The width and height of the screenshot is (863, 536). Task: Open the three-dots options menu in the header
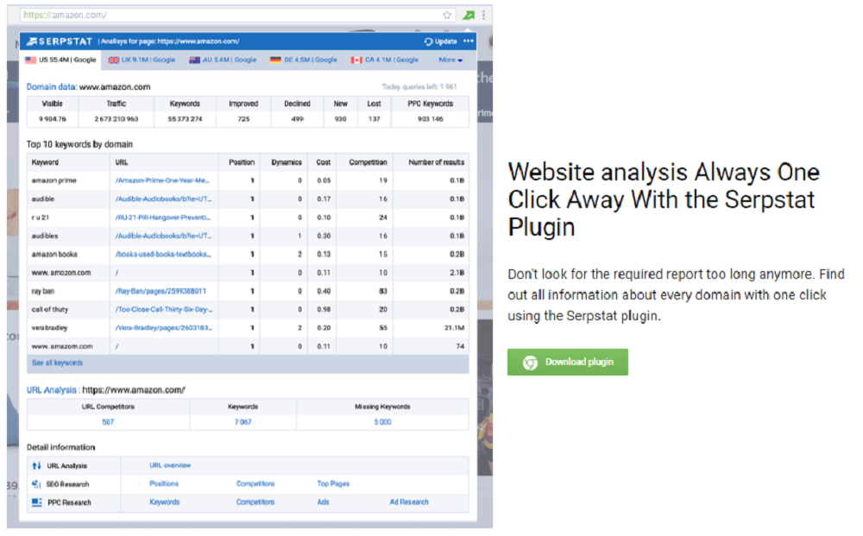(x=468, y=41)
